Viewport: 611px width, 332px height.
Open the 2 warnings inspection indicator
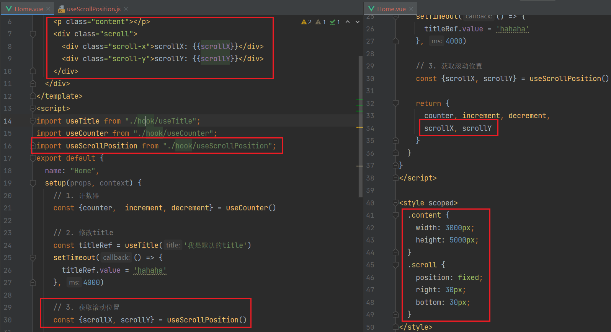pyautogui.click(x=306, y=22)
